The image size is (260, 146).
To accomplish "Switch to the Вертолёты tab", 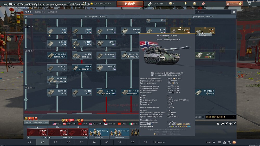I will click(x=40, y=12).
